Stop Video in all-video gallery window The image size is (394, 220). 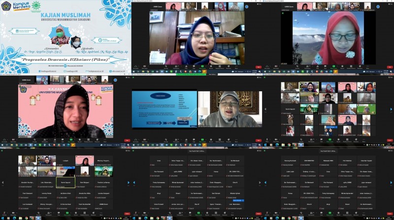(276, 140)
